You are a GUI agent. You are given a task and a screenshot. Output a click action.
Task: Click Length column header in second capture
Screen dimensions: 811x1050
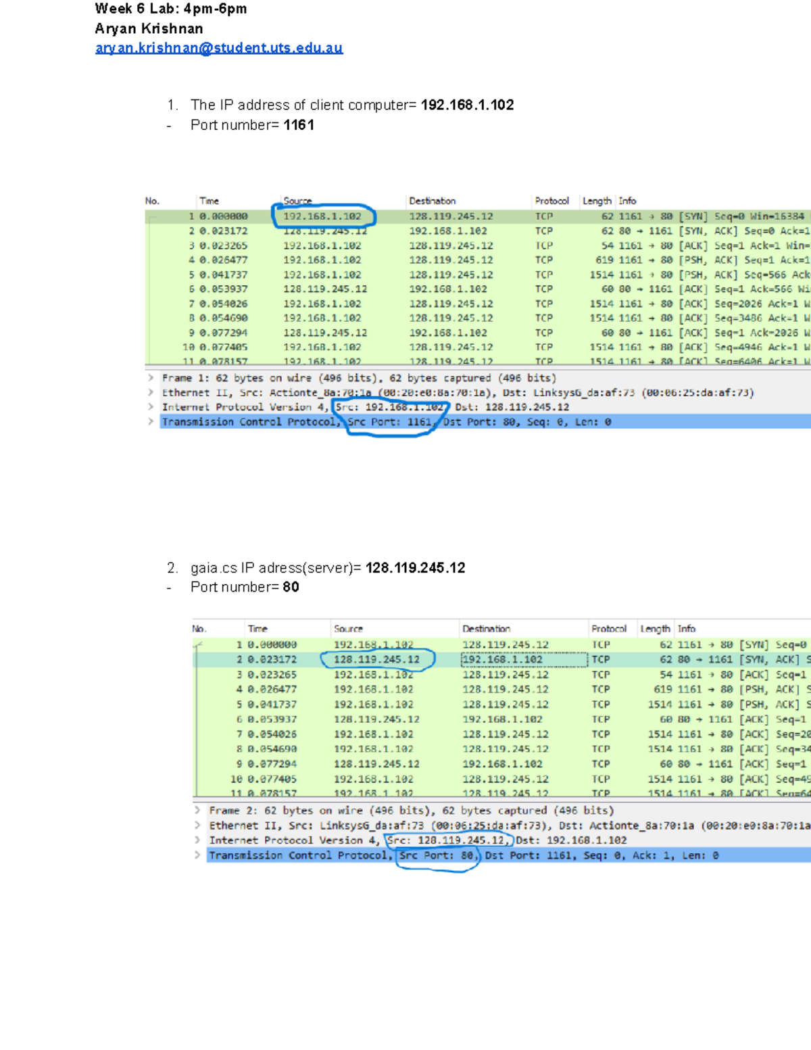655,629
